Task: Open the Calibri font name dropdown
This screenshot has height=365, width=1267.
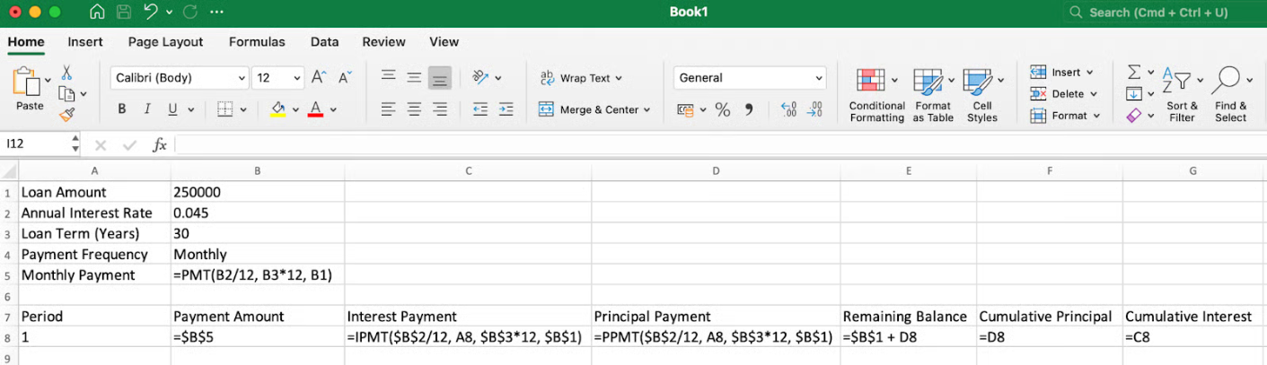Action: (x=242, y=78)
